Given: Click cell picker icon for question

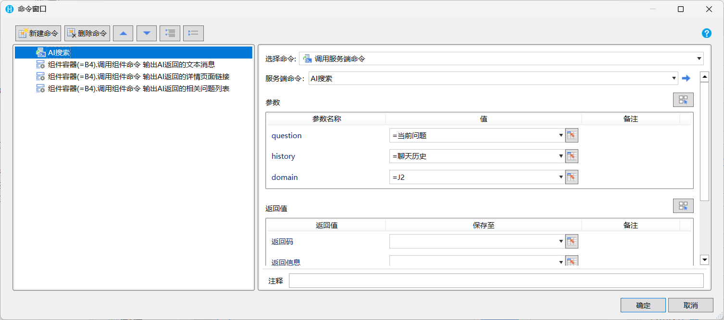Looking at the screenshot, I should (x=572, y=135).
